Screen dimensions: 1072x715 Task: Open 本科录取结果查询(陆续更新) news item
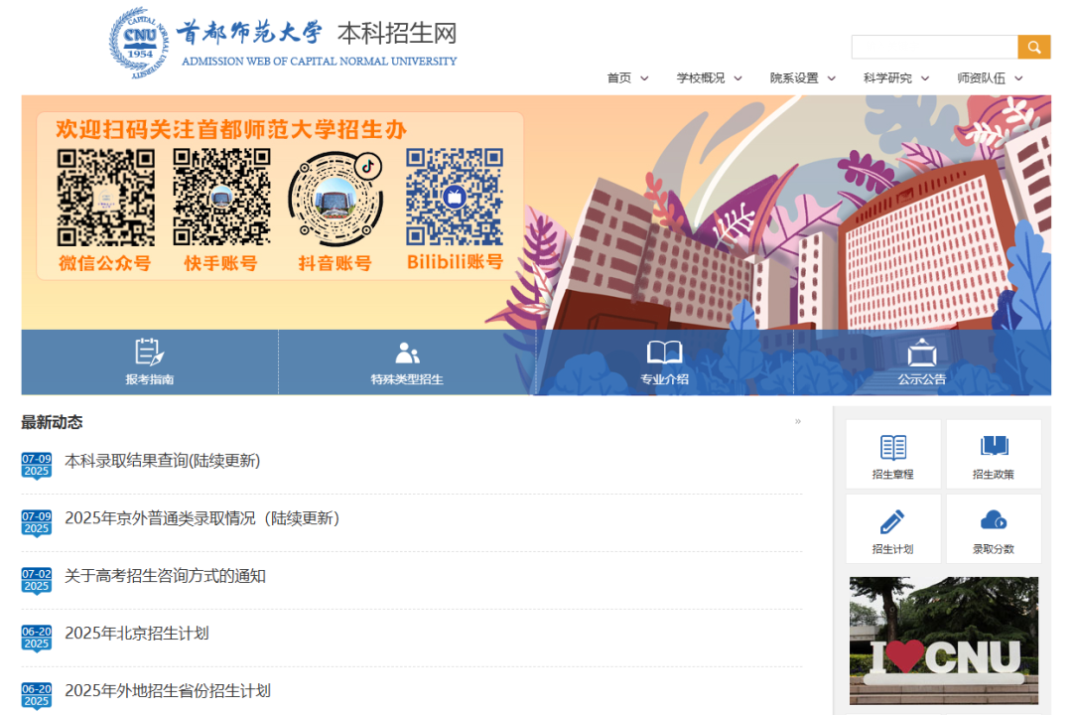pyautogui.click(x=162, y=461)
